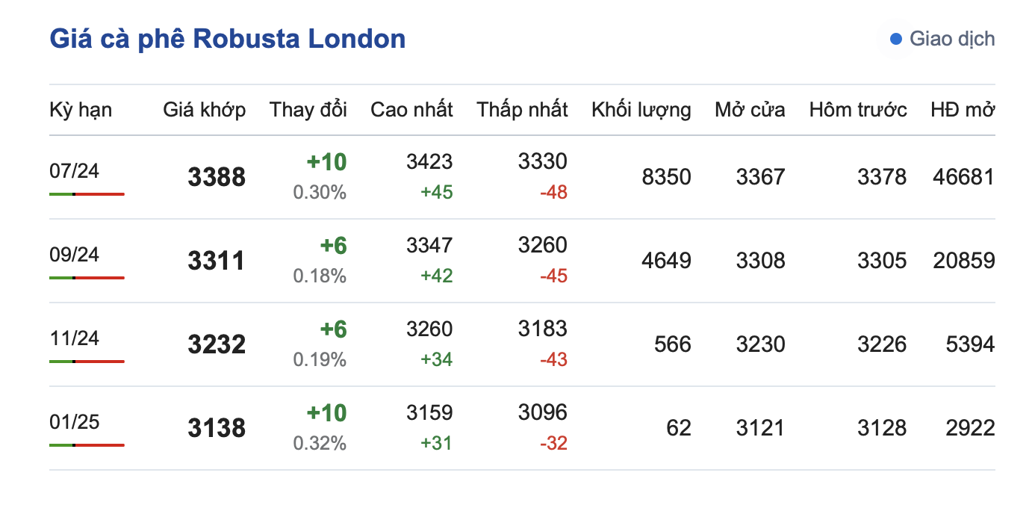Viewport: 1035px width, 505px height.
Task: Sort by the Kỳ hạn column header
Action: (81, 110)
